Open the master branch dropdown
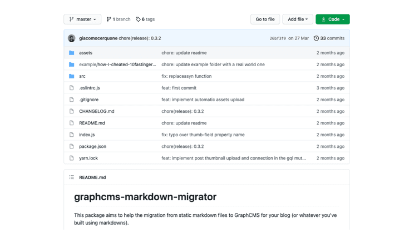Image resolution: width=414 pixels, height=233 pixels. click(82, 19)
